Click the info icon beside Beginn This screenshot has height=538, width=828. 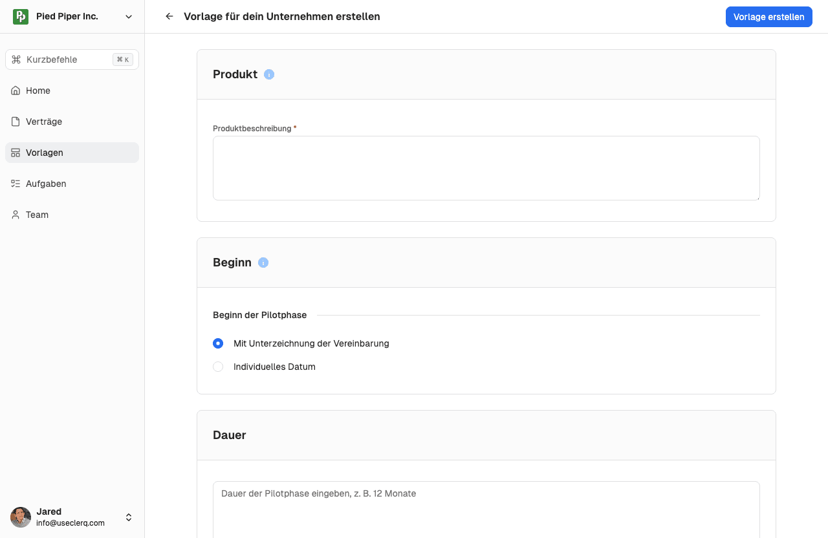click(263, 263)
